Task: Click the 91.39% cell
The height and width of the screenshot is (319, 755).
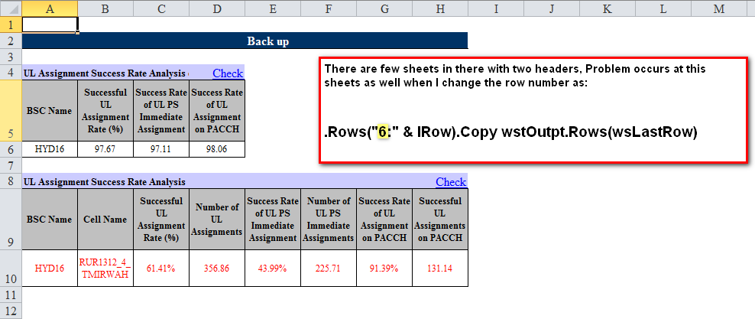Action: tap(384, 269)
